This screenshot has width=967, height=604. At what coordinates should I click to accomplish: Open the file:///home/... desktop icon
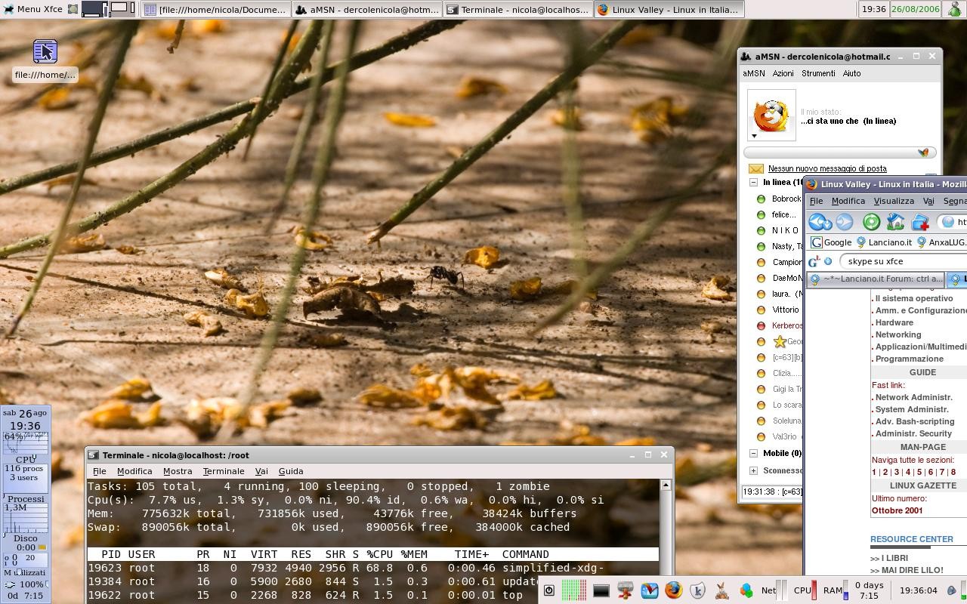tap(45, 60)
